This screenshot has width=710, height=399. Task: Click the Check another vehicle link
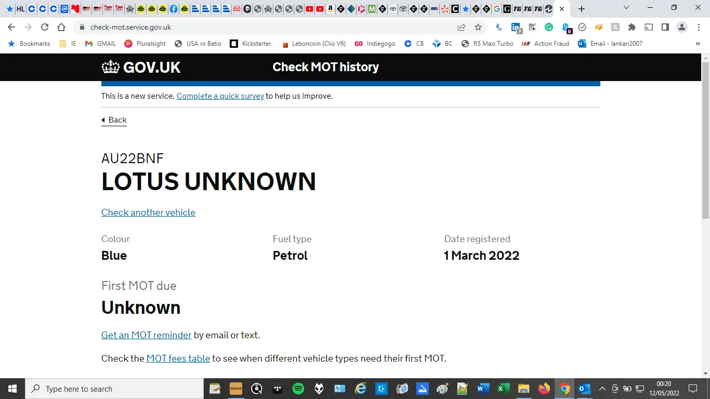[x=148, y=212]
